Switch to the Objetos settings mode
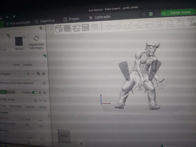Screen dimensions: 196x147 11,92
